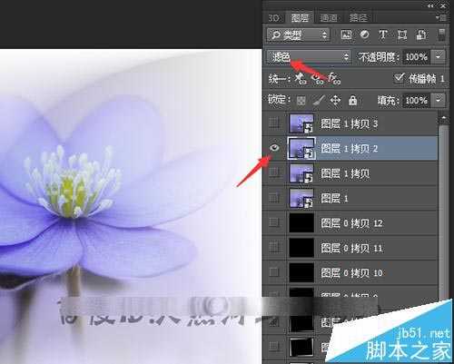Screen dimensions: 454x364
Task: Show layer 图层 1 拷贝
Action: click(274, 172)
